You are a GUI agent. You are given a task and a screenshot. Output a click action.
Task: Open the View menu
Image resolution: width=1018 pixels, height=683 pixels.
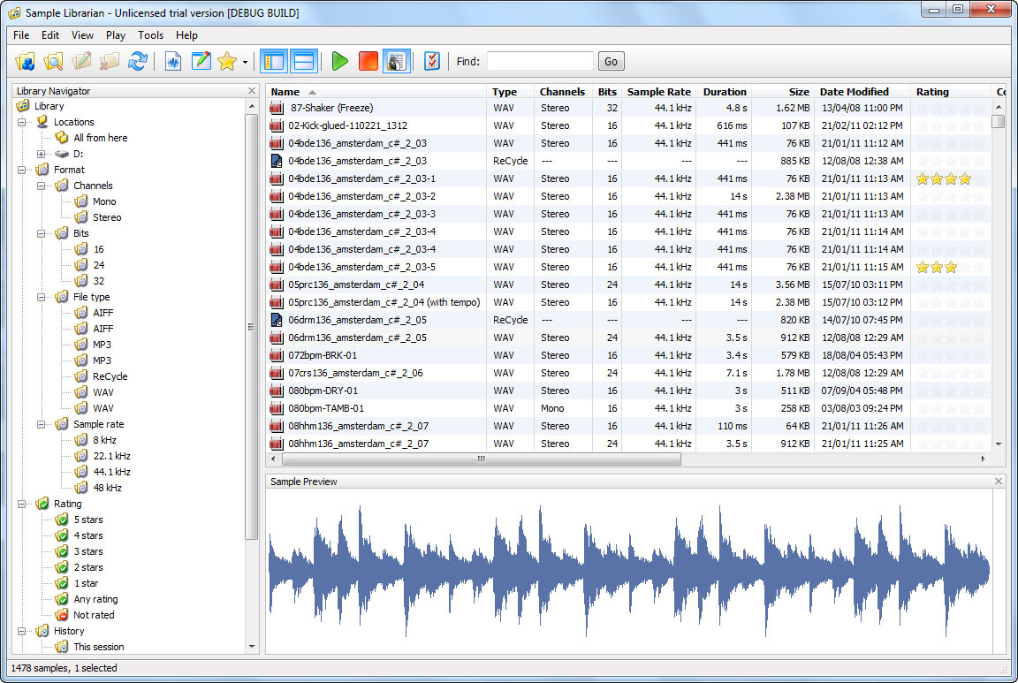click(82, 35)
